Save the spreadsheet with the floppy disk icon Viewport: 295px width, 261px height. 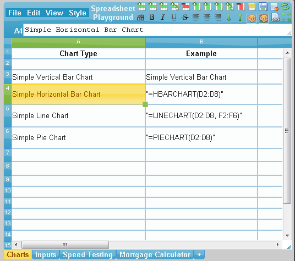click(x=263, y=7)
